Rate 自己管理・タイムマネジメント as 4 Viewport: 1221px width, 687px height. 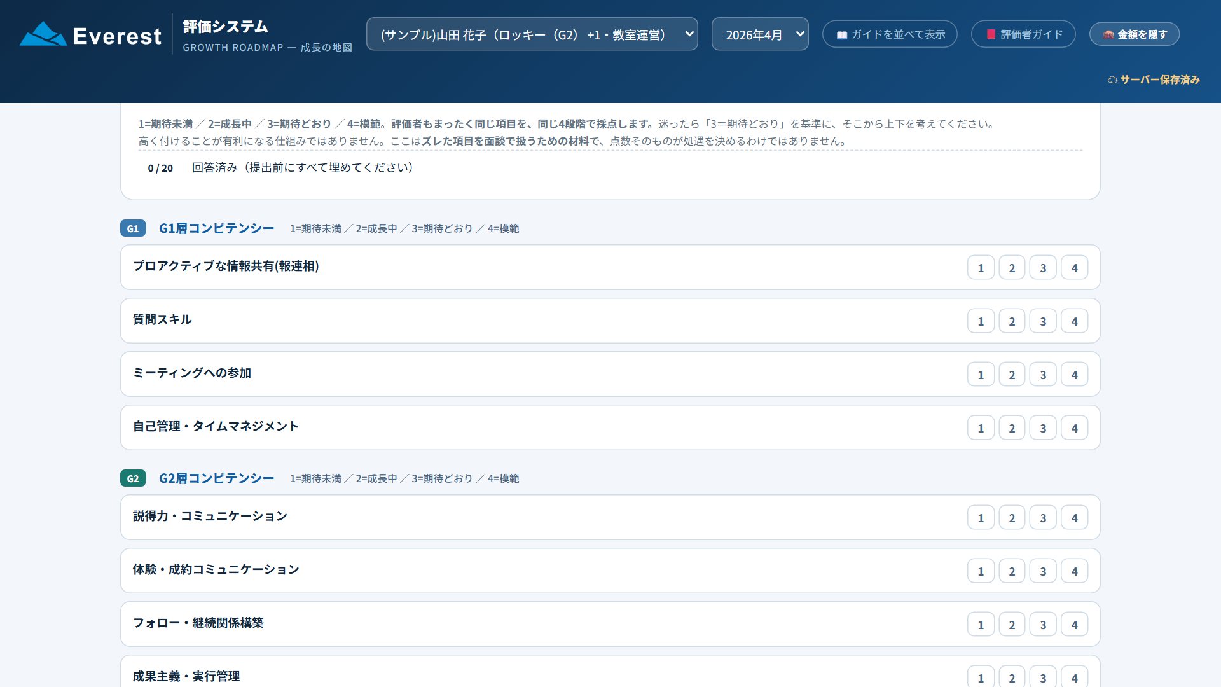pos(1075,428)
